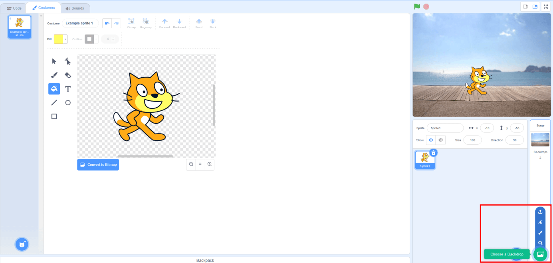Hide Sprite1 using the crossed-eye toggle
The image size is (553, 263).
pos(440,140)
